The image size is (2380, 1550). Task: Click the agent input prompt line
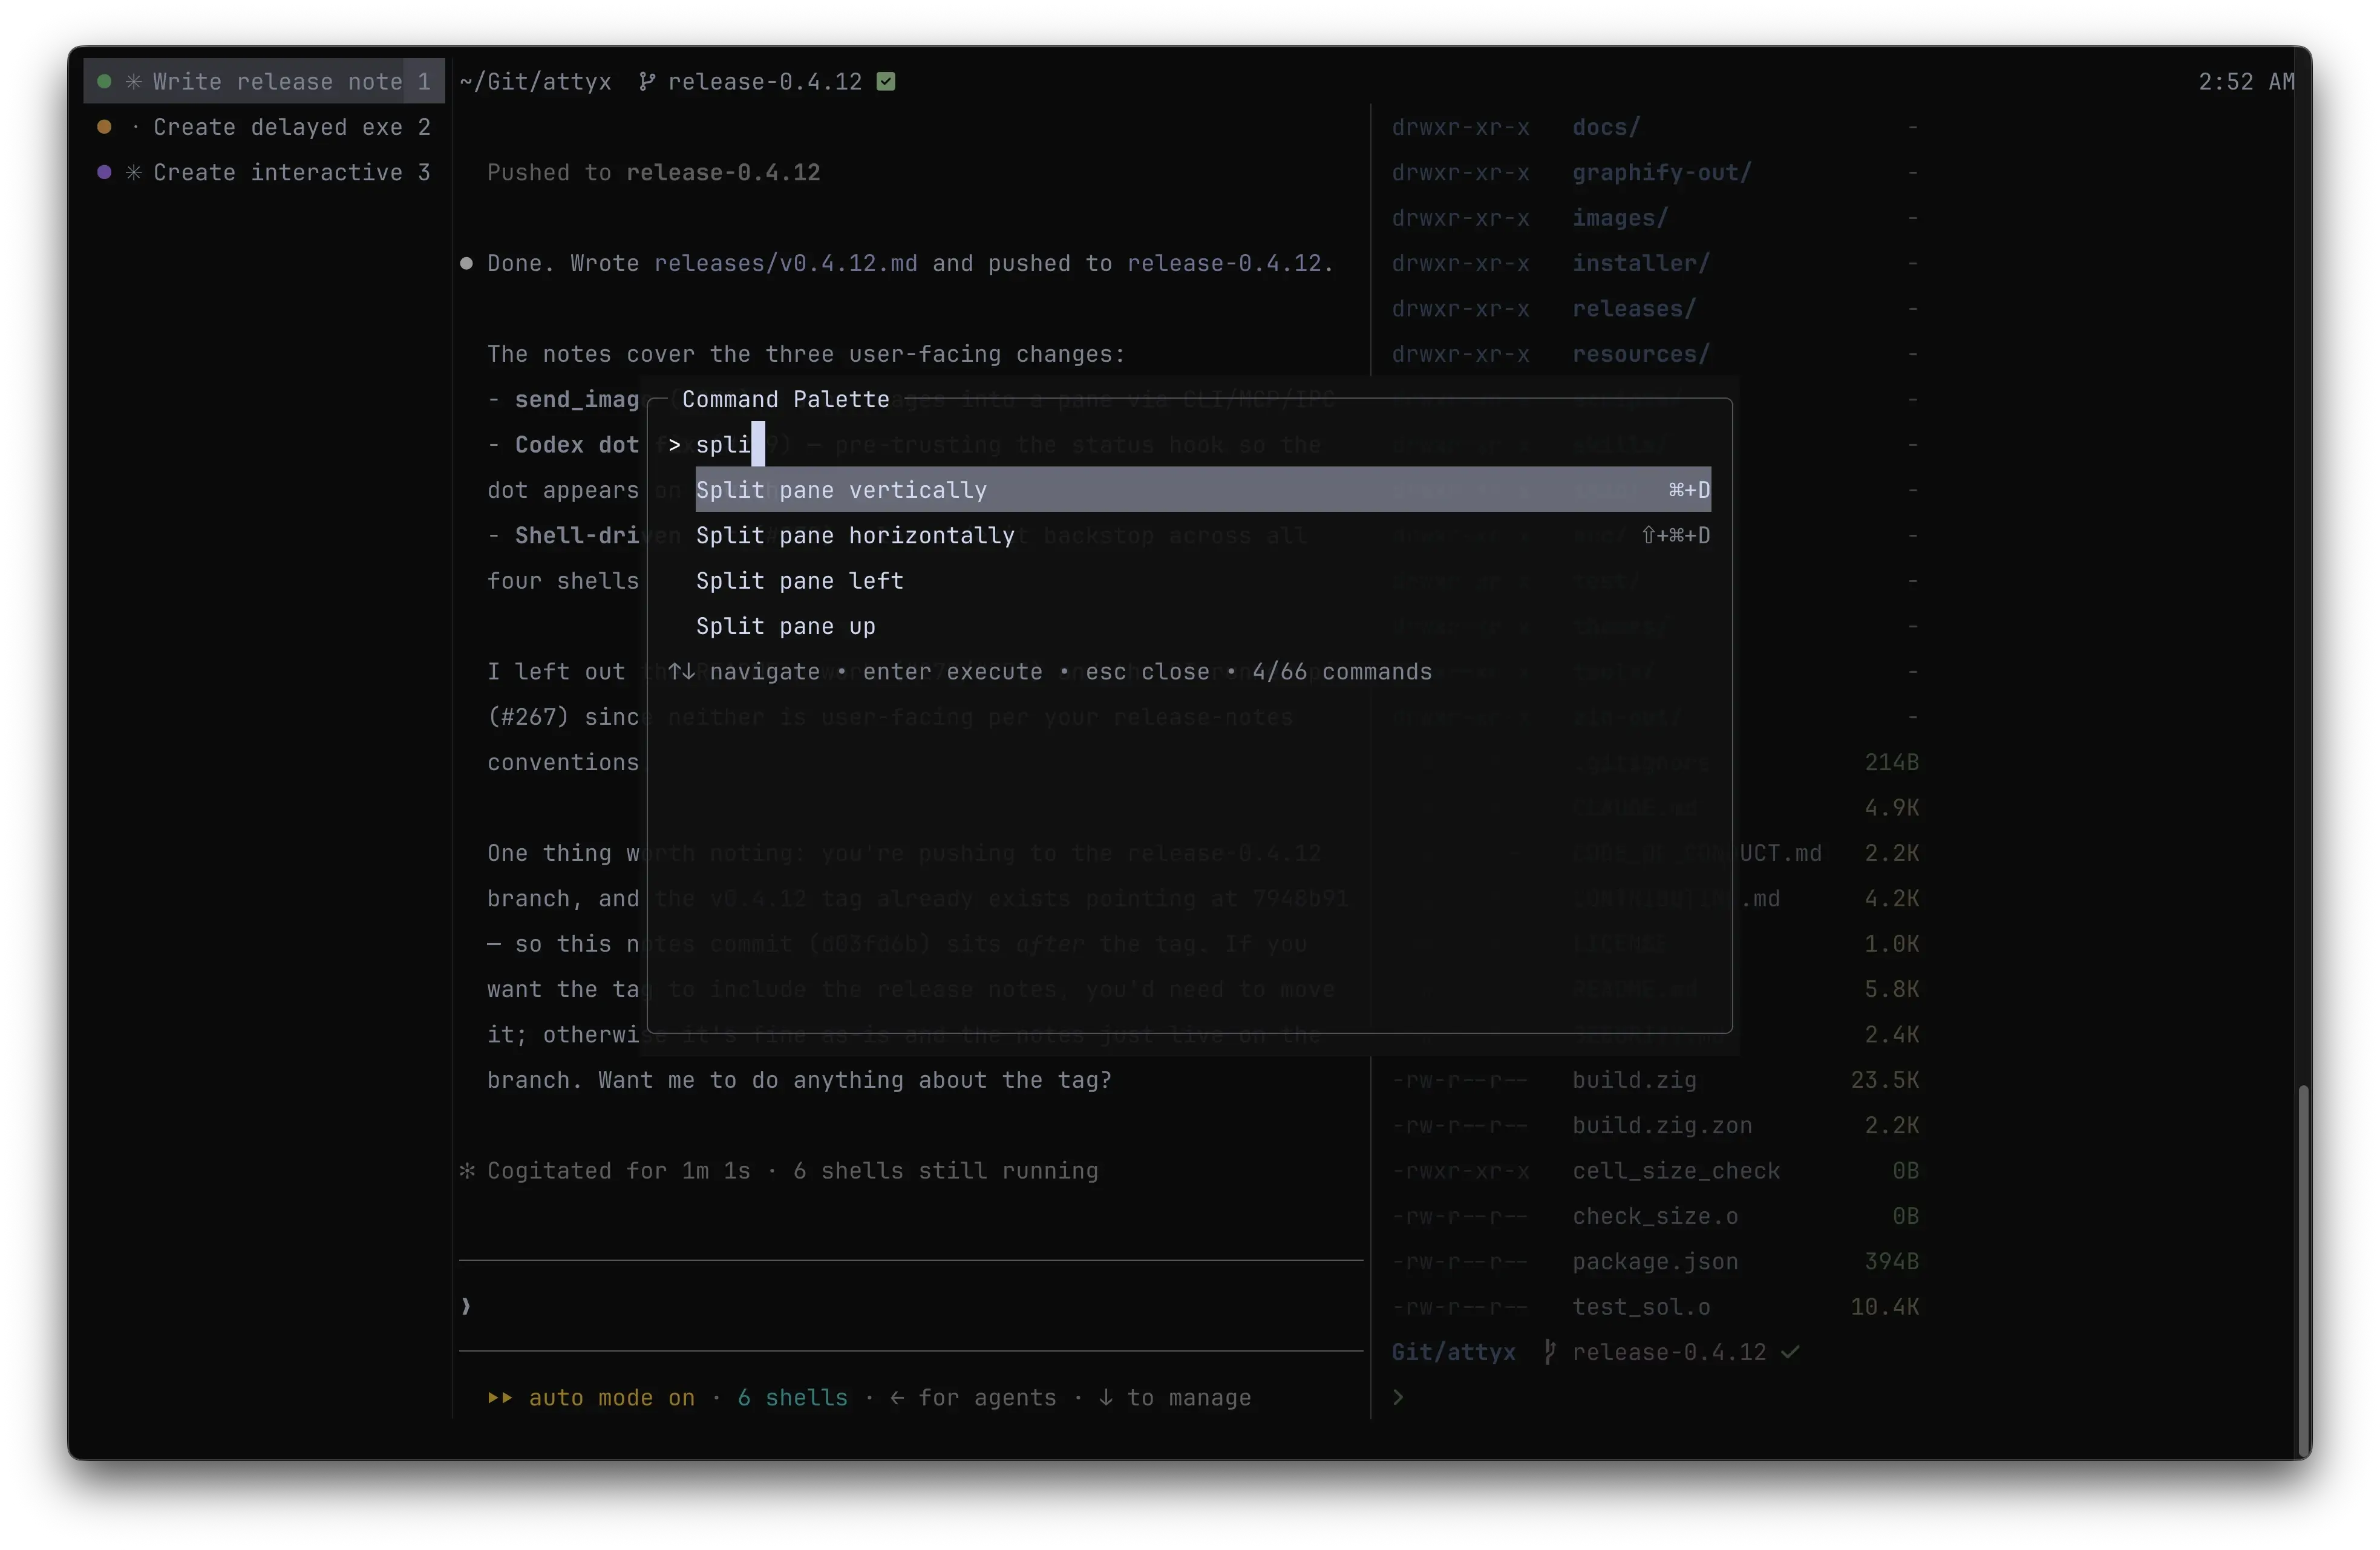911,1306
